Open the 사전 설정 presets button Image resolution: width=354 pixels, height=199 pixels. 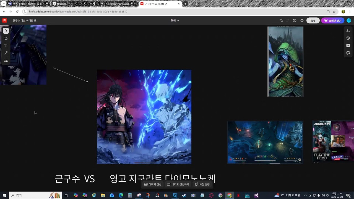[202, 184]
